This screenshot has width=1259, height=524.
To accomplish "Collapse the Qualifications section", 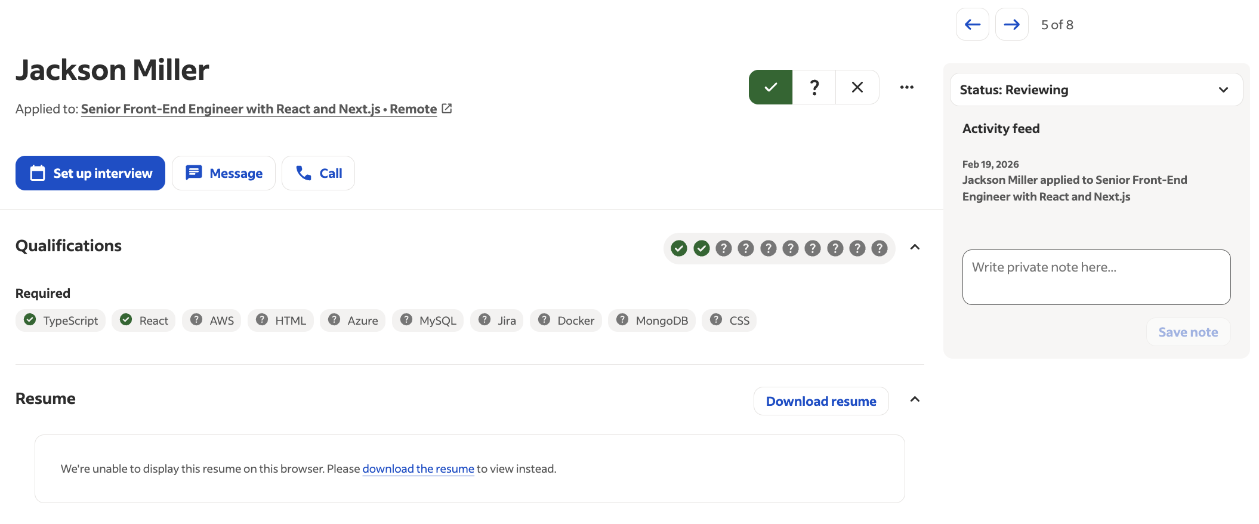I will (x=914, y=247).
